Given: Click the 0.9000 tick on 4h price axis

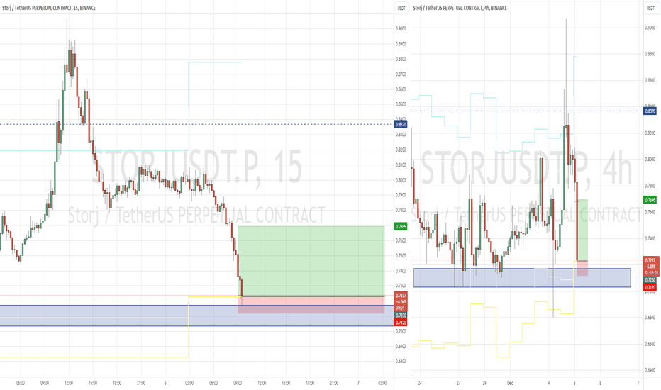Looking at the screenshot, I should click(x=650, y=28).
